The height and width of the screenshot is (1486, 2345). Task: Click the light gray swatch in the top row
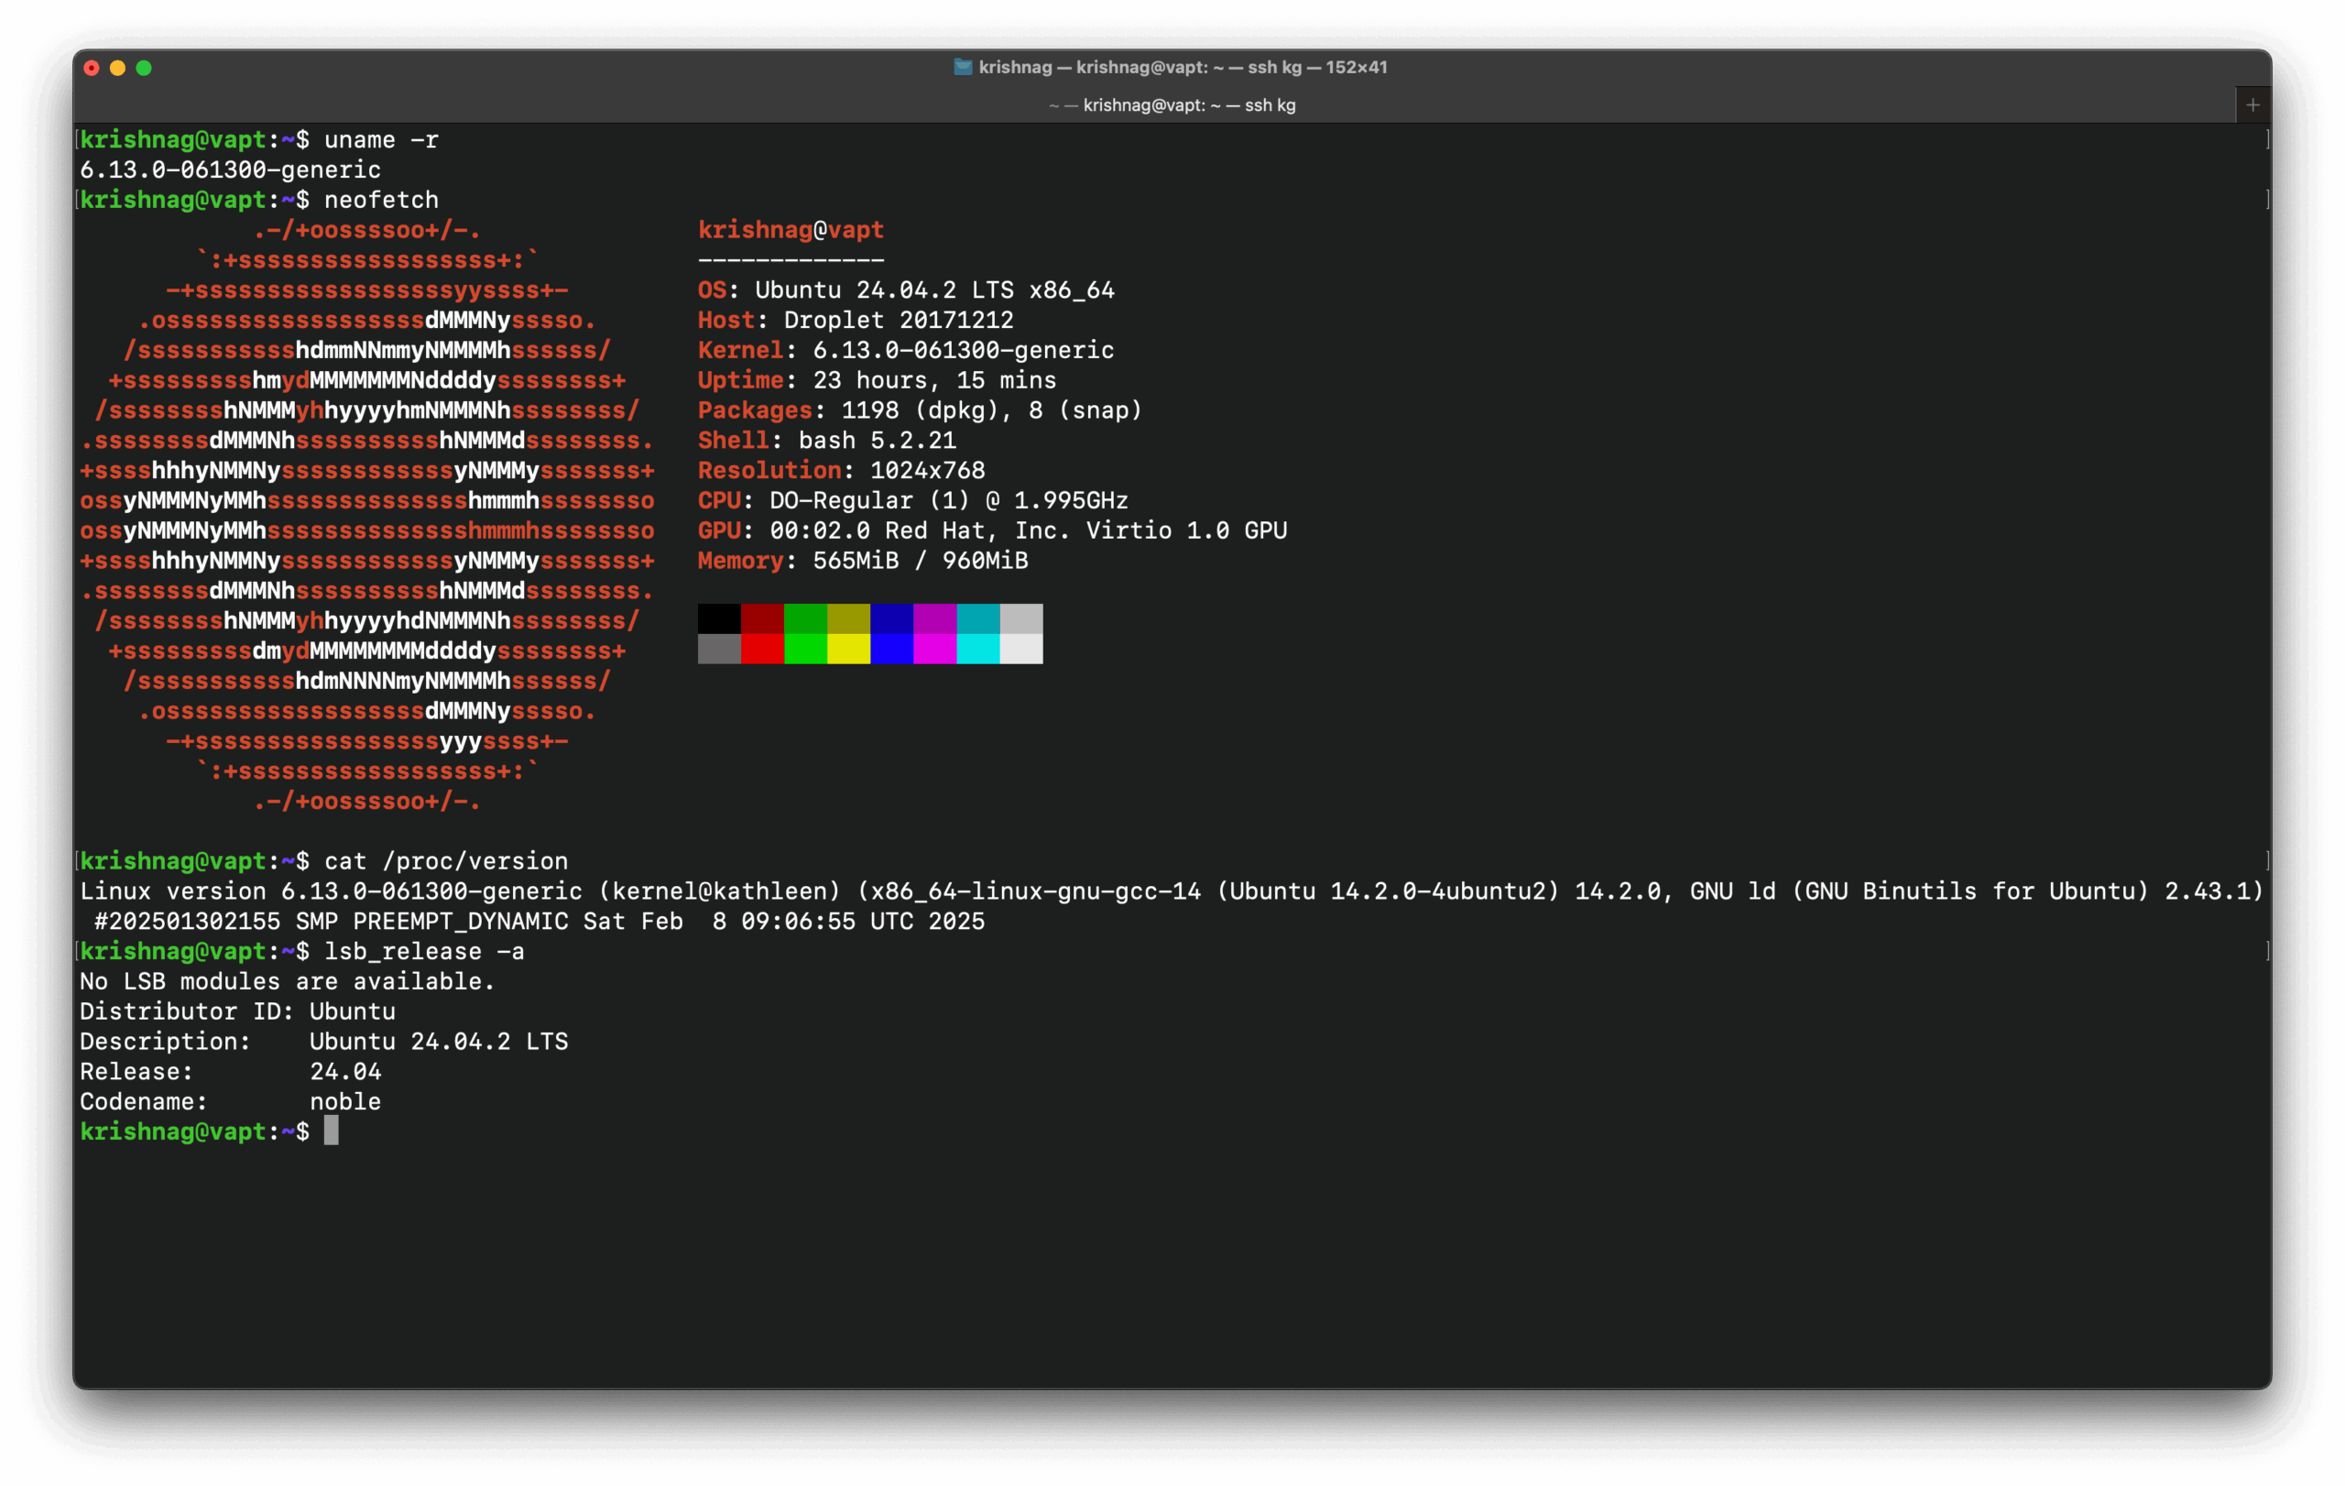point(1021,618)
